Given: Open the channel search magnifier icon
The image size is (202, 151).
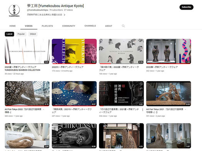Looking at the screenshot, I should (123, 26).
